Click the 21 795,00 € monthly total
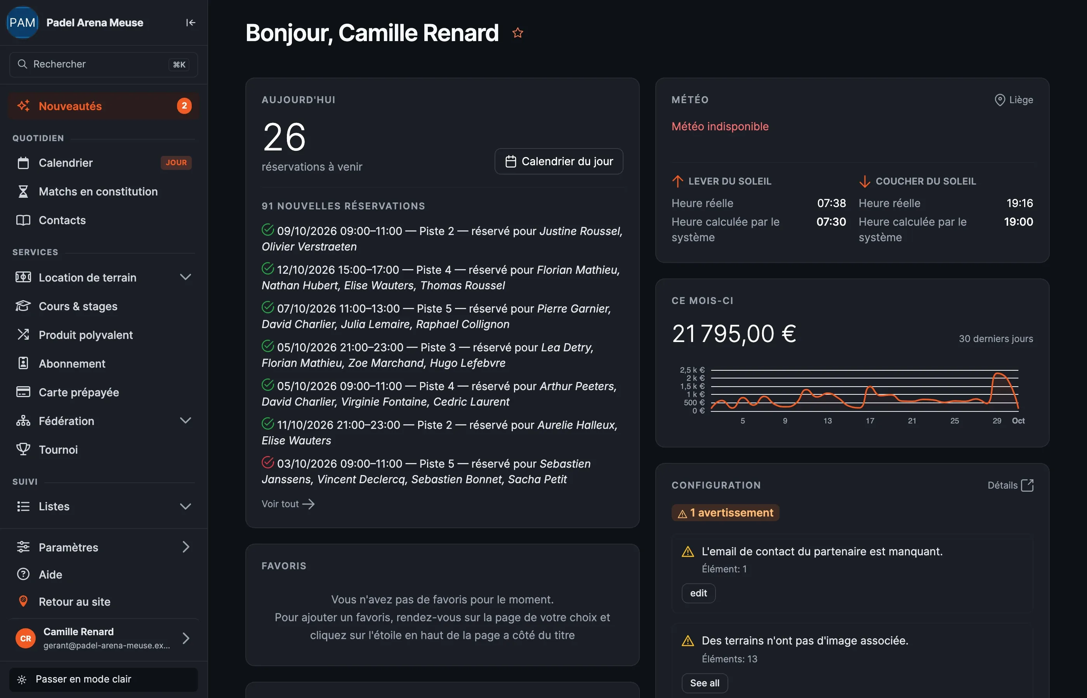The image size is (1087, 698). click(x=734, y=333)
